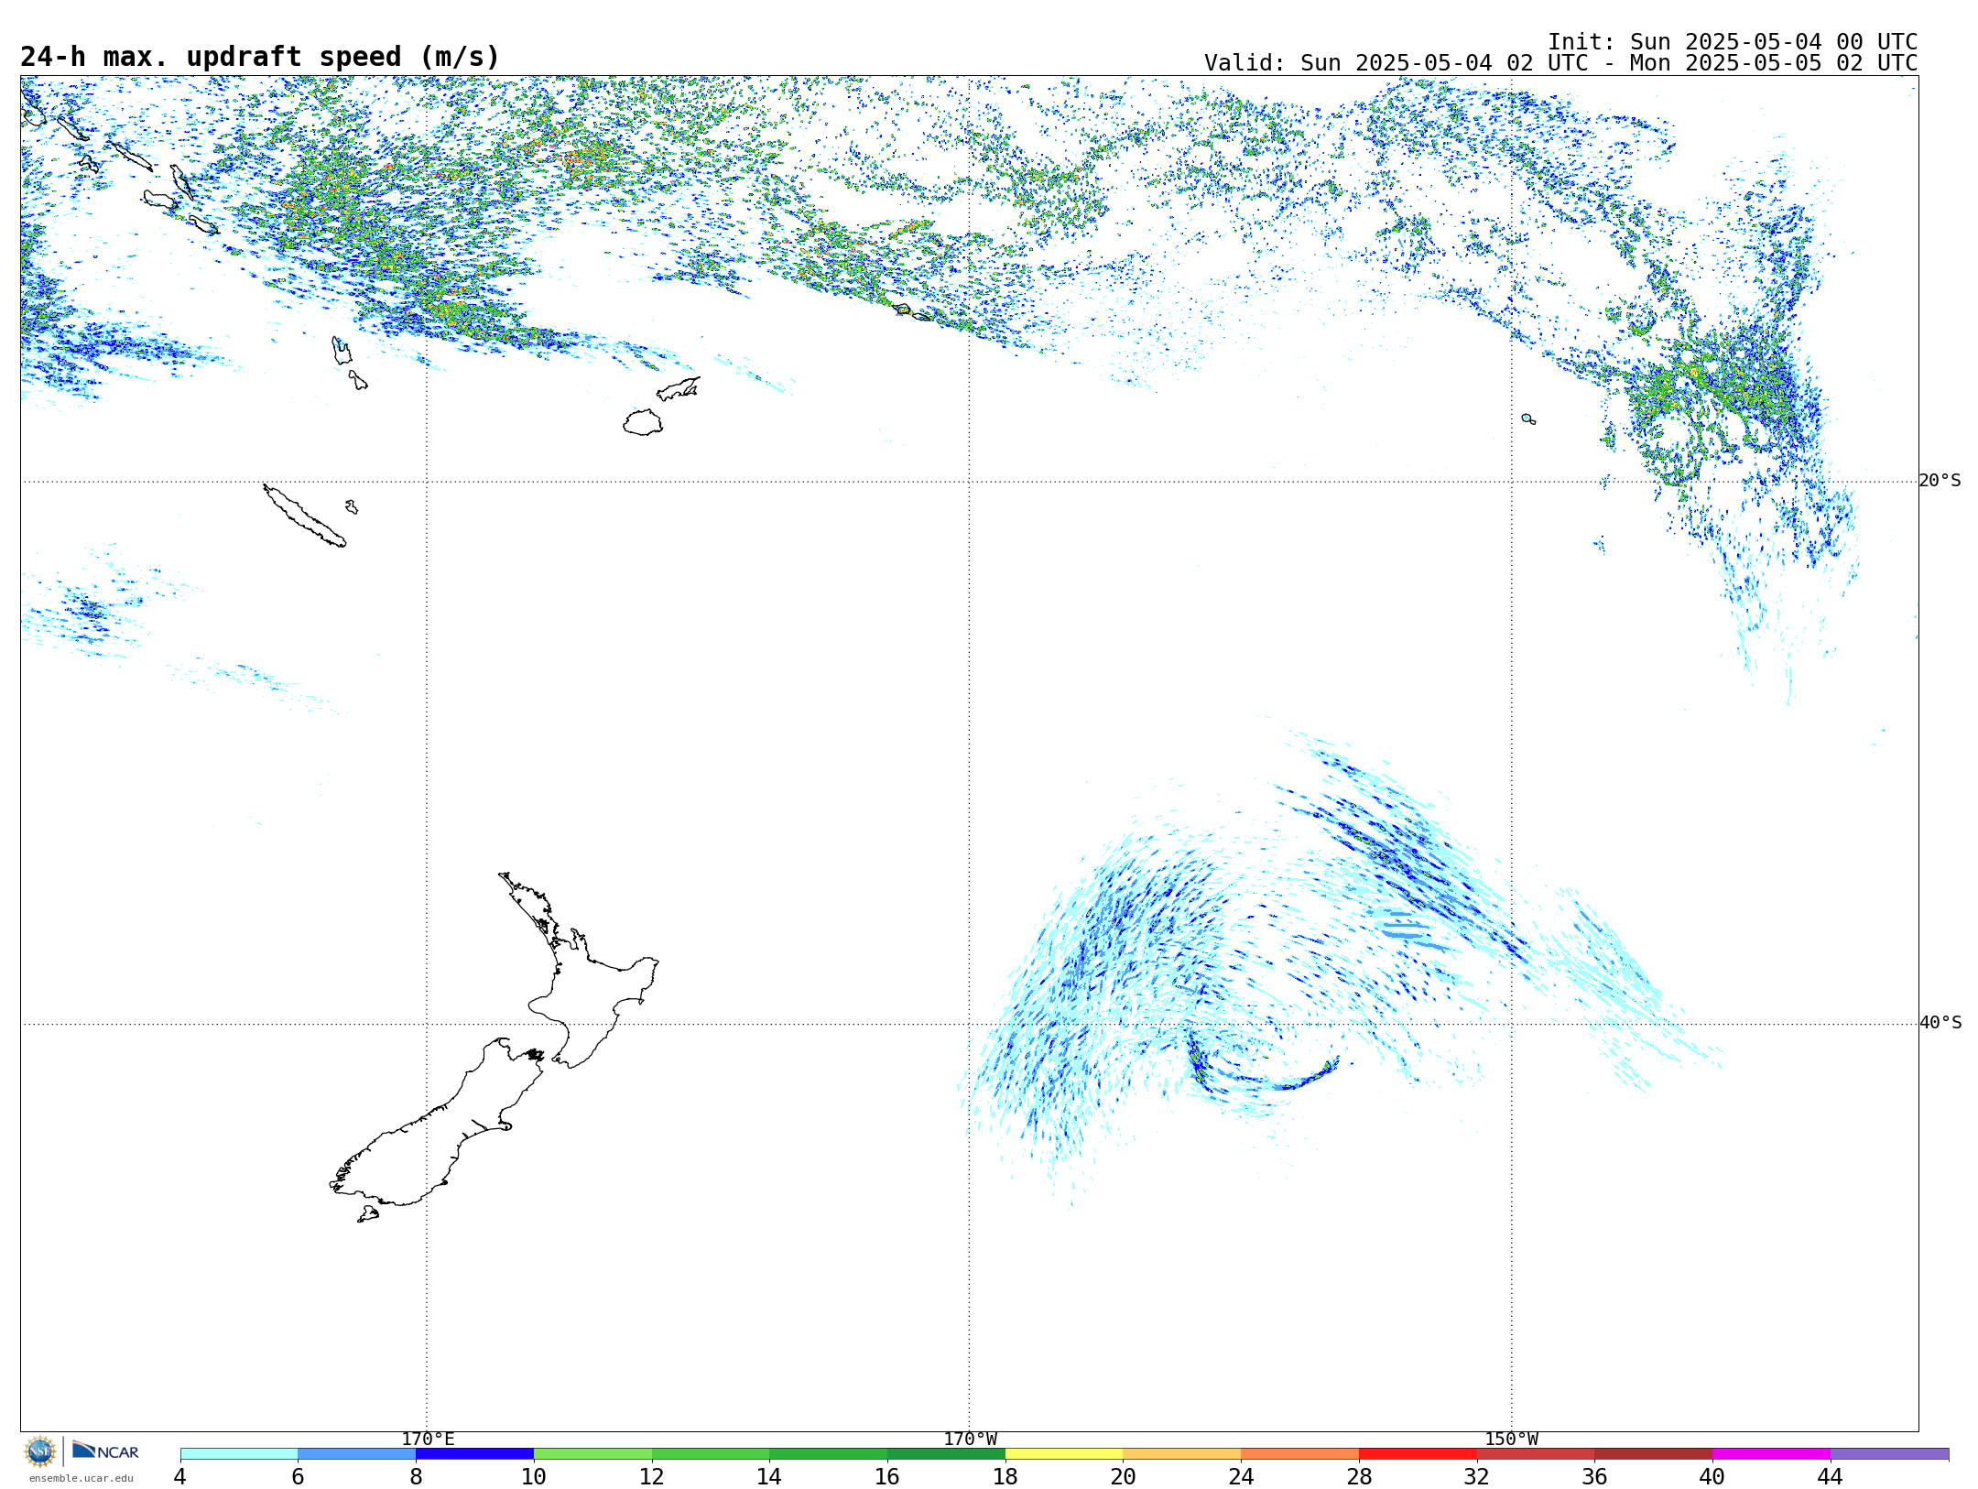
Task: Pick the green 14-16 colorbar swatch
Action: (x=829, y=1454)
